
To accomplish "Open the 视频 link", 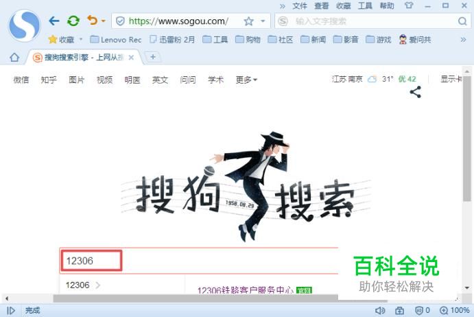I will pos(104,80).
